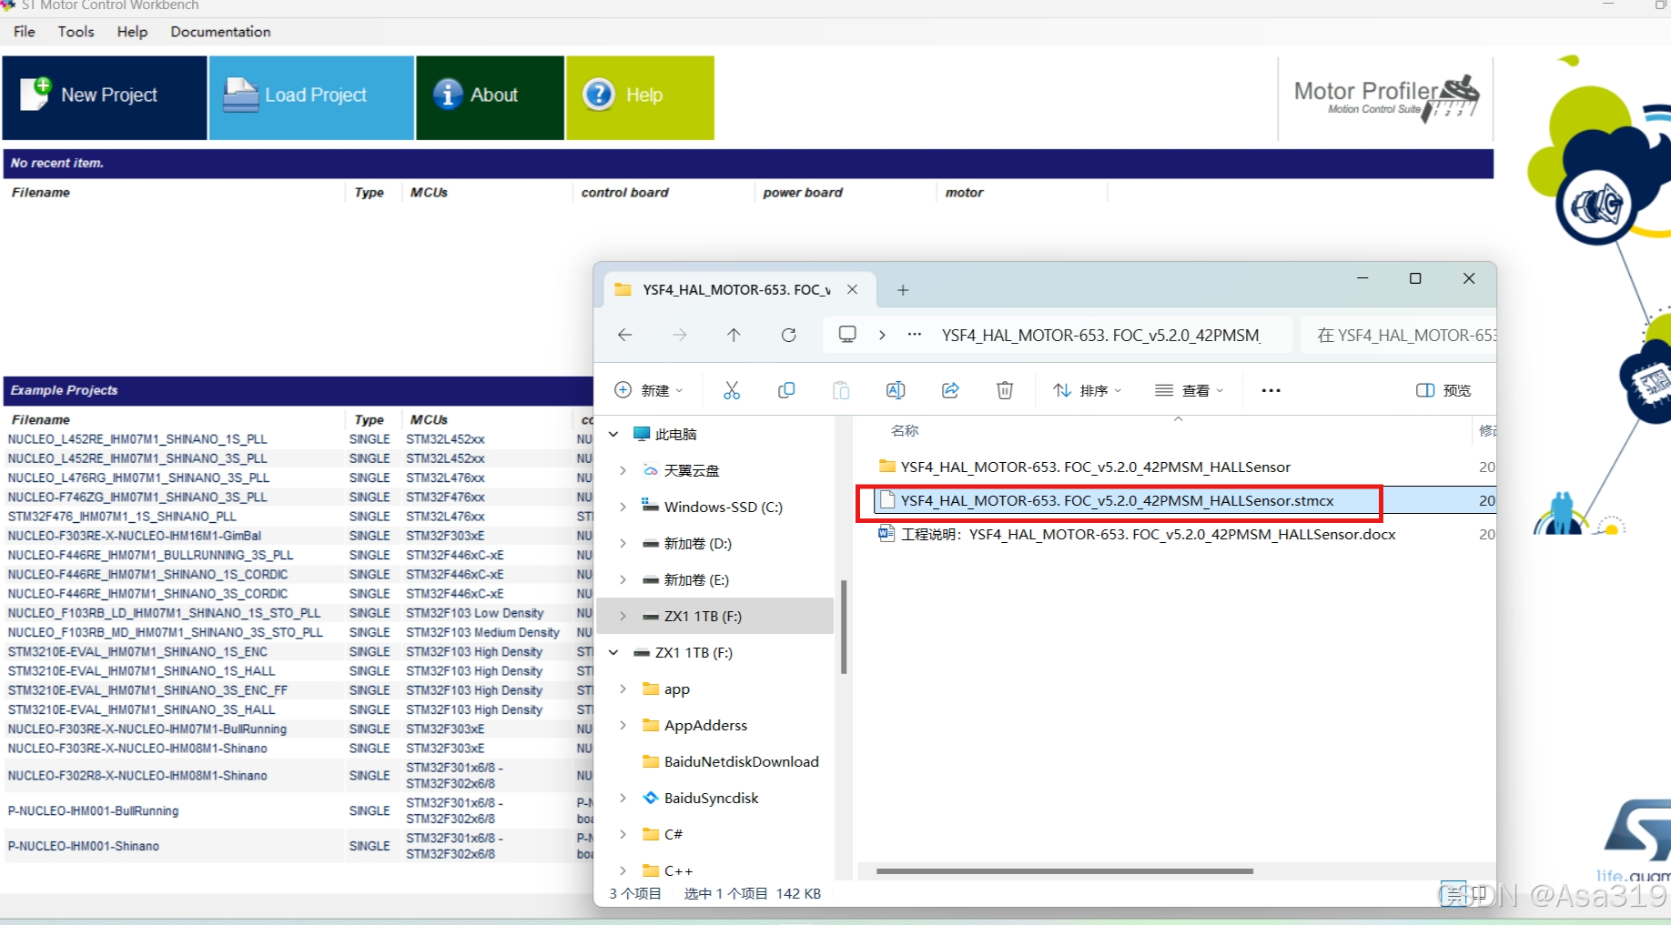This screenshot has width=1671, height=925.
Task: Click the Explorer forward arrow
Action: coord(679,335)
